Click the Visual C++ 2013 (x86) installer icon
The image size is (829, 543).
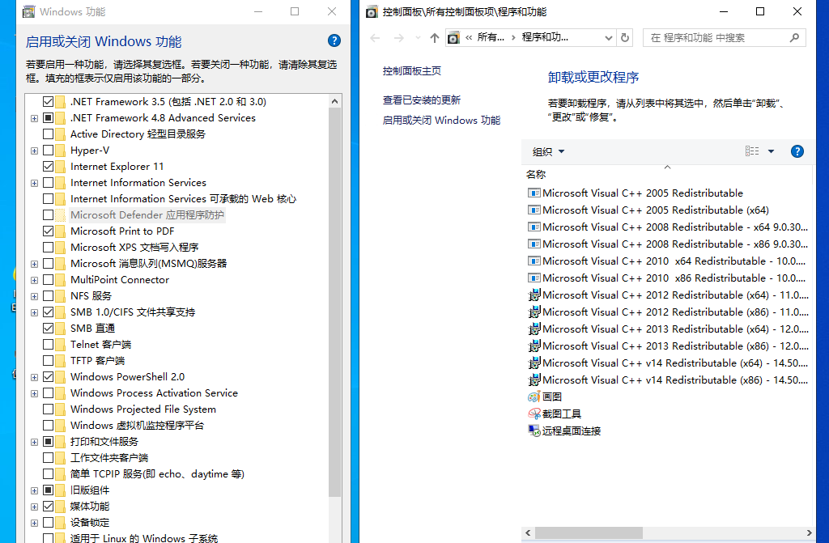[x=534, y=346]
